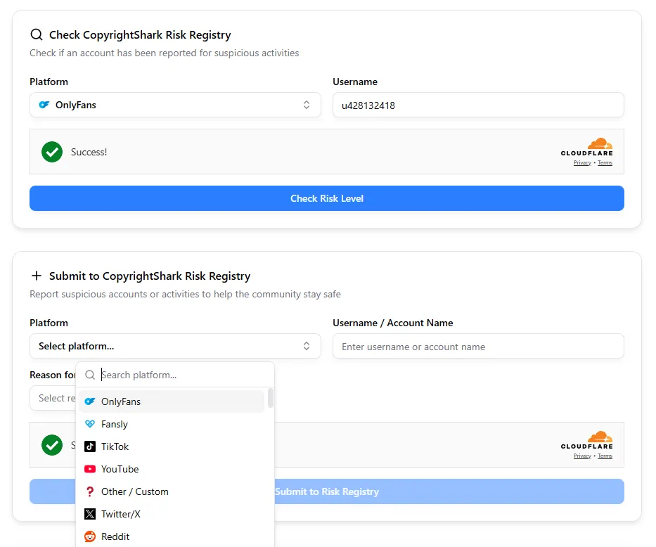The image size is (656, 547).
Task: Expand the Reason for report dropdown
Action: click(54, 398)
